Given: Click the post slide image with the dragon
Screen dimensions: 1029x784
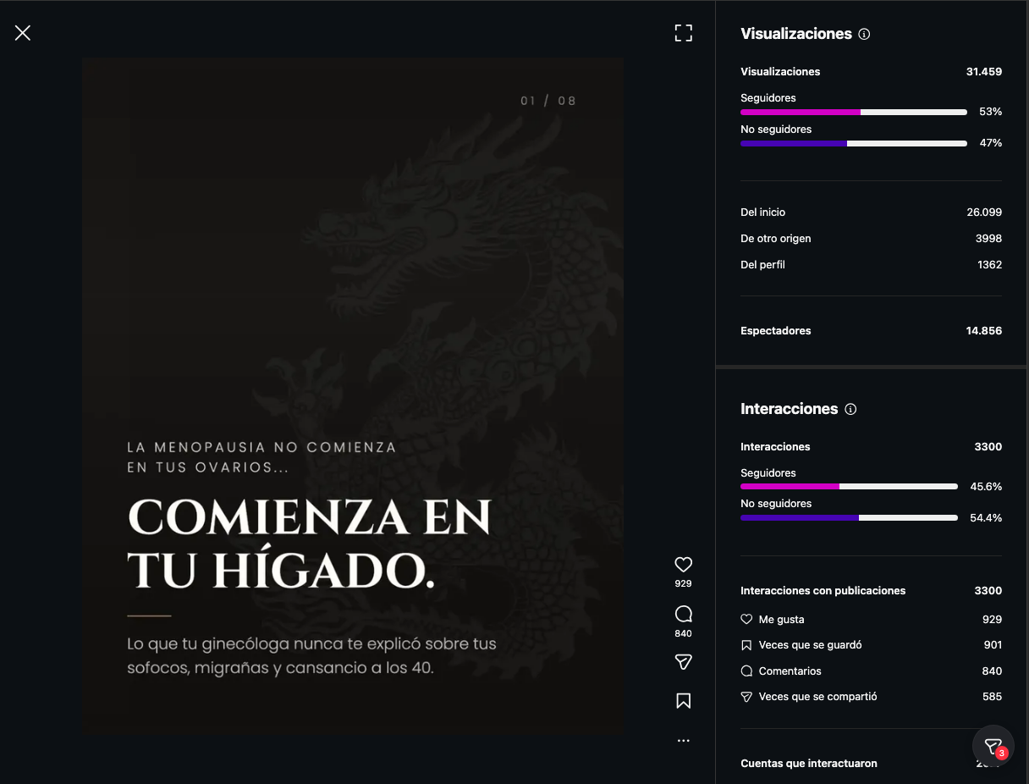Looking at the screenshot, I should pyautogui.click(x=353, y=396).
